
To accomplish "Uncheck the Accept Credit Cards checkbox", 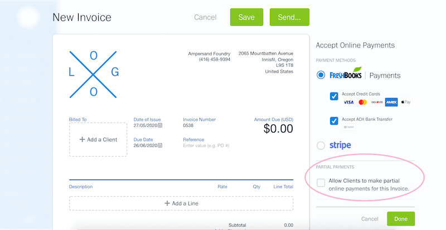I will (x=334, y=96).
